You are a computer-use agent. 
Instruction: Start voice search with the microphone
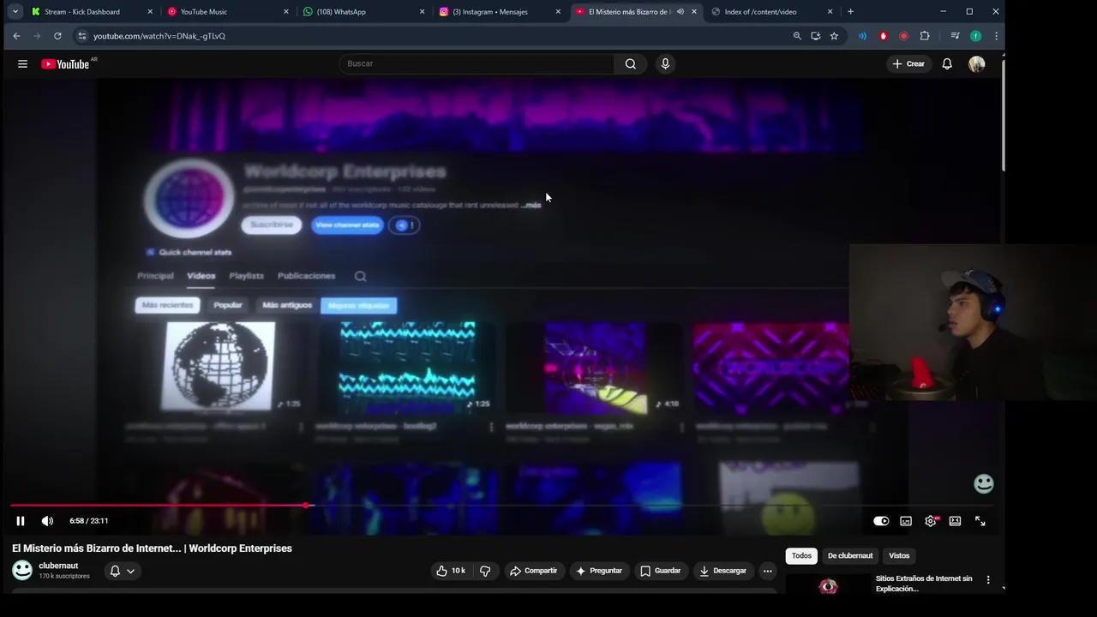(665, 63)
